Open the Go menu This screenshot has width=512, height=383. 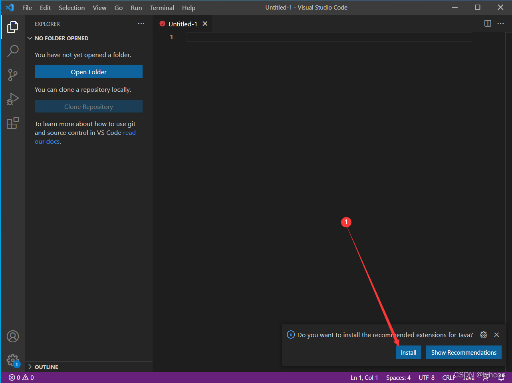tap(119, 8)
